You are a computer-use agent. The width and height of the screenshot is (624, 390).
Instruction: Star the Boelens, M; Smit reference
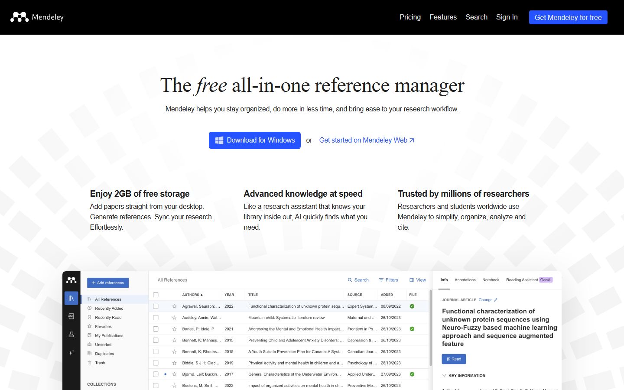pyautogui.click(x=174, y=385)
